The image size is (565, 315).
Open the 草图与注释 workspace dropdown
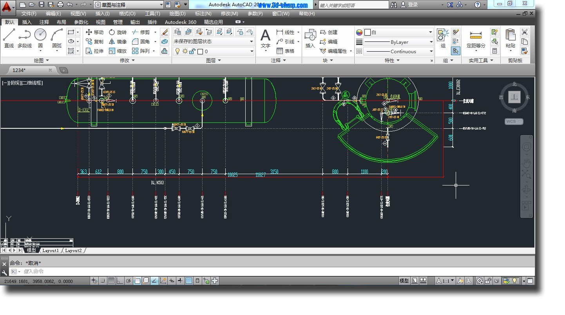coord(129,5)
